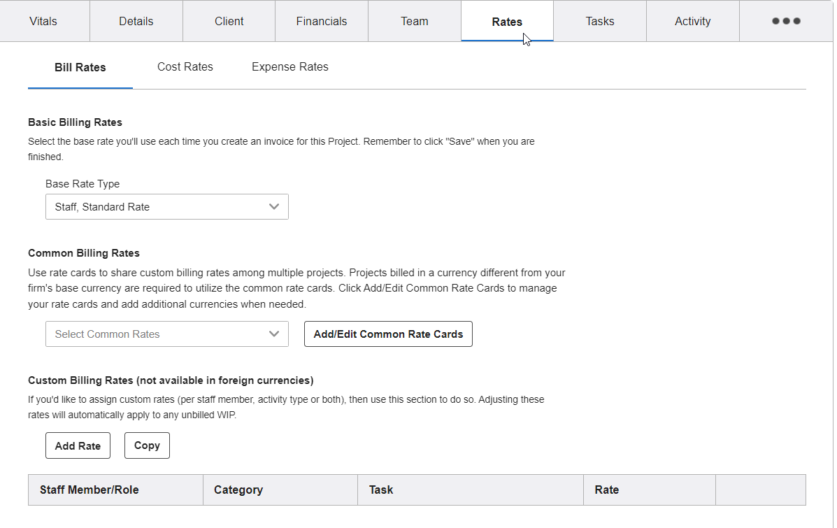Open the Select Common Rates dropdown arrow
Image resolution: width=837 pixels, height=528 pixels.
click(274, 334)
